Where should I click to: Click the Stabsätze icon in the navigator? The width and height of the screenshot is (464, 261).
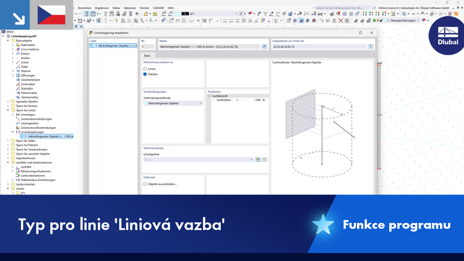pyautogui.click(x=18, y=88)
